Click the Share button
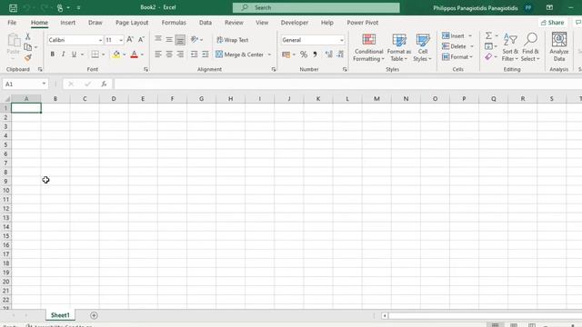This screenshot has width=582, height=327. pyautogui.click(x=552, y=23)
